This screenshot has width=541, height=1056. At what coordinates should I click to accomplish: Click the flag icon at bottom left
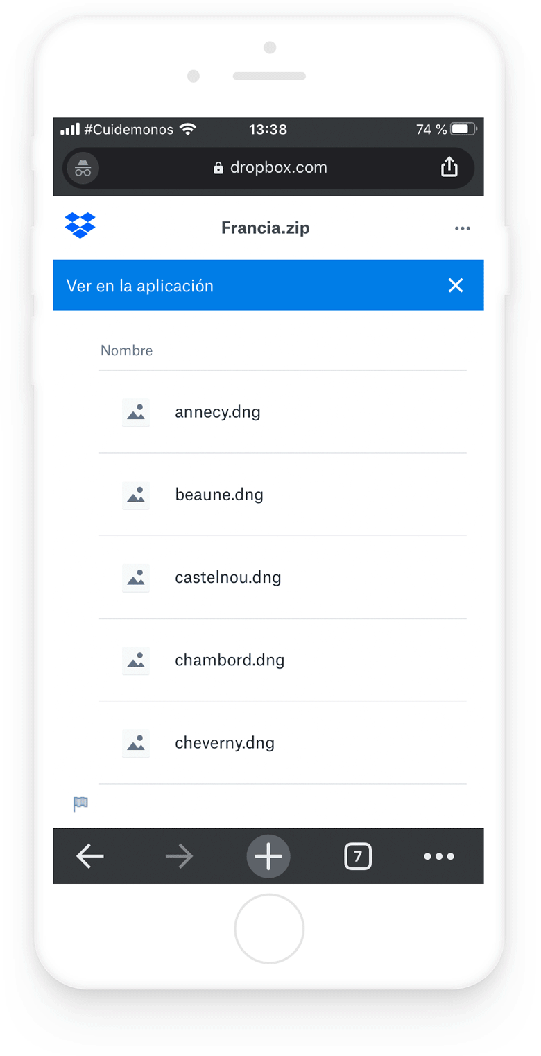coord(80,804)
